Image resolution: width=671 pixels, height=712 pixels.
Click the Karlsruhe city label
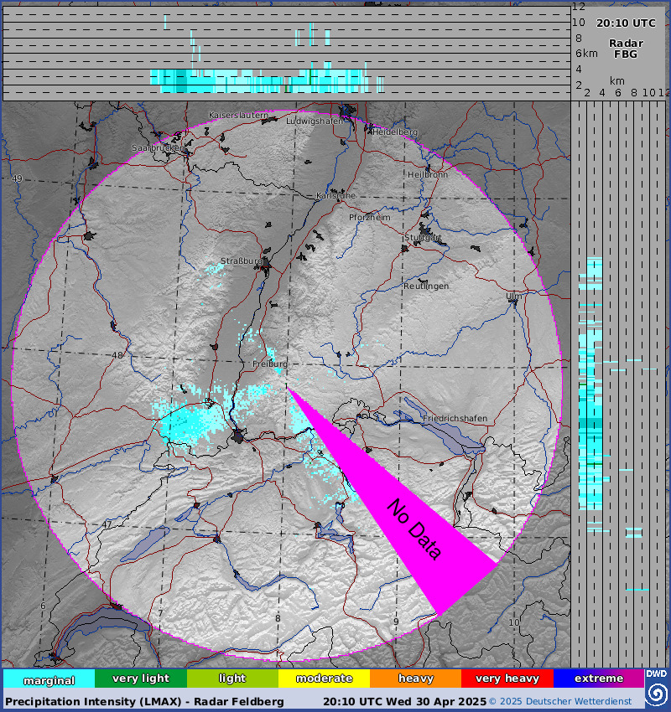[x=336, y=196]
